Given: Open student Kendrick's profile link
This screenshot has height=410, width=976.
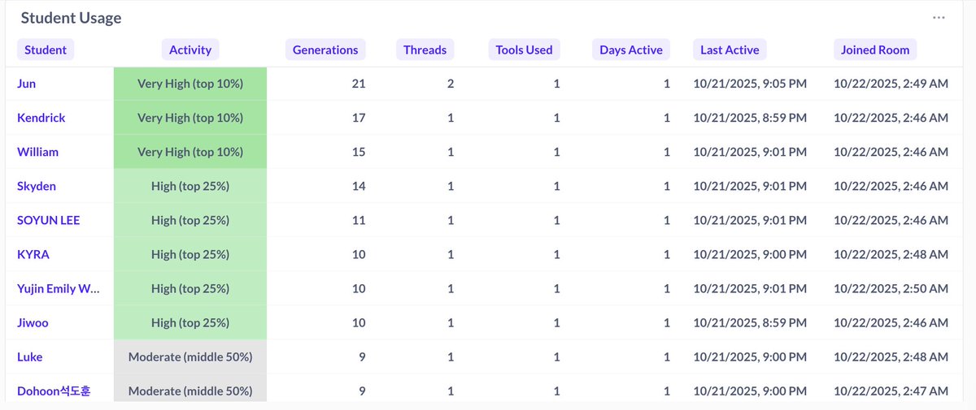Looking at the screenshot, I should (x=41, y=118).
